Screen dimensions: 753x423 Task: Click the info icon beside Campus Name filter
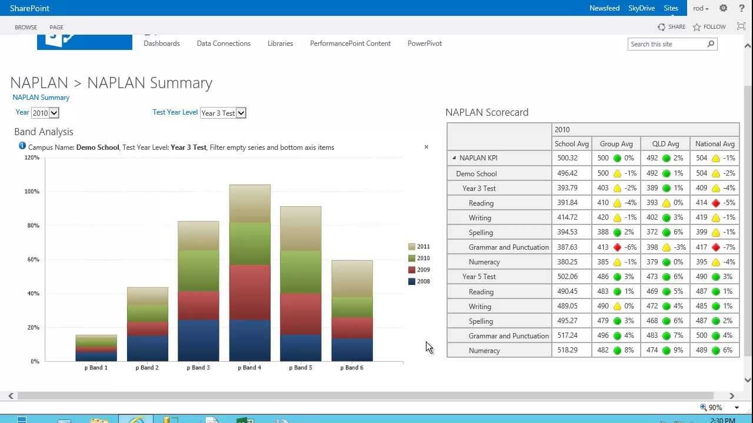22,147
